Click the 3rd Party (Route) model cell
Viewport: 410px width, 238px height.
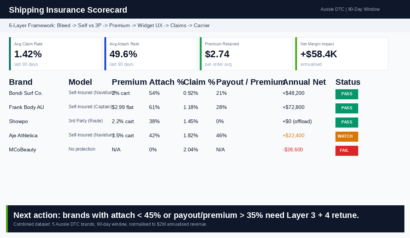(x=85, y=121)
